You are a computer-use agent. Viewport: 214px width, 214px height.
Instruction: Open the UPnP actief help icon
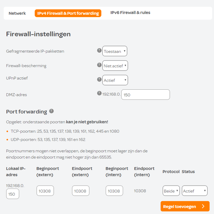point(99,79)
